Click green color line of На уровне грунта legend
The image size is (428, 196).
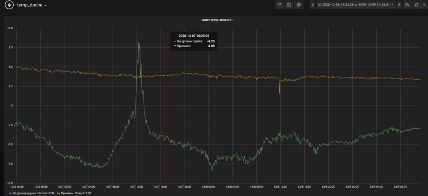click(x=10, y=193)
